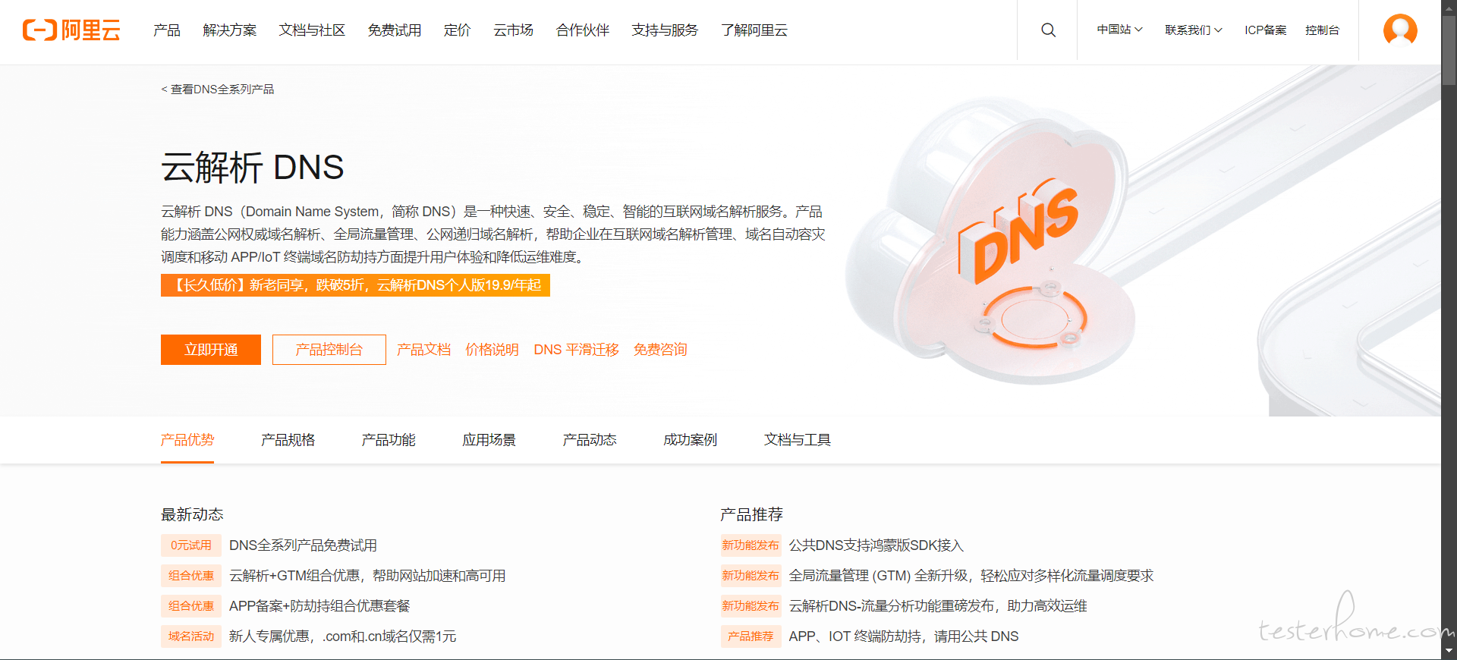Open the 了解阿里云 menu item
The image size is (1457, 660).
point(754,30)
